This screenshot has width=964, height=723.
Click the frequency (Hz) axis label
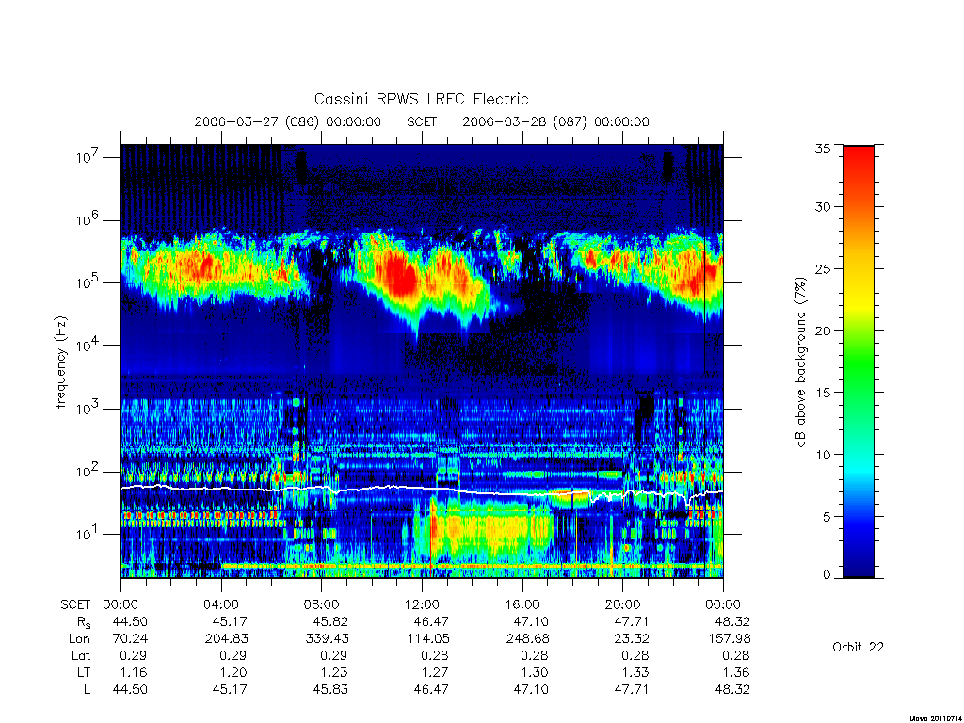tap(60, 361)
